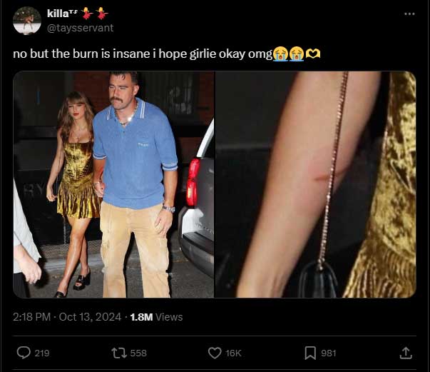Click the repost arrows icon

118,353
